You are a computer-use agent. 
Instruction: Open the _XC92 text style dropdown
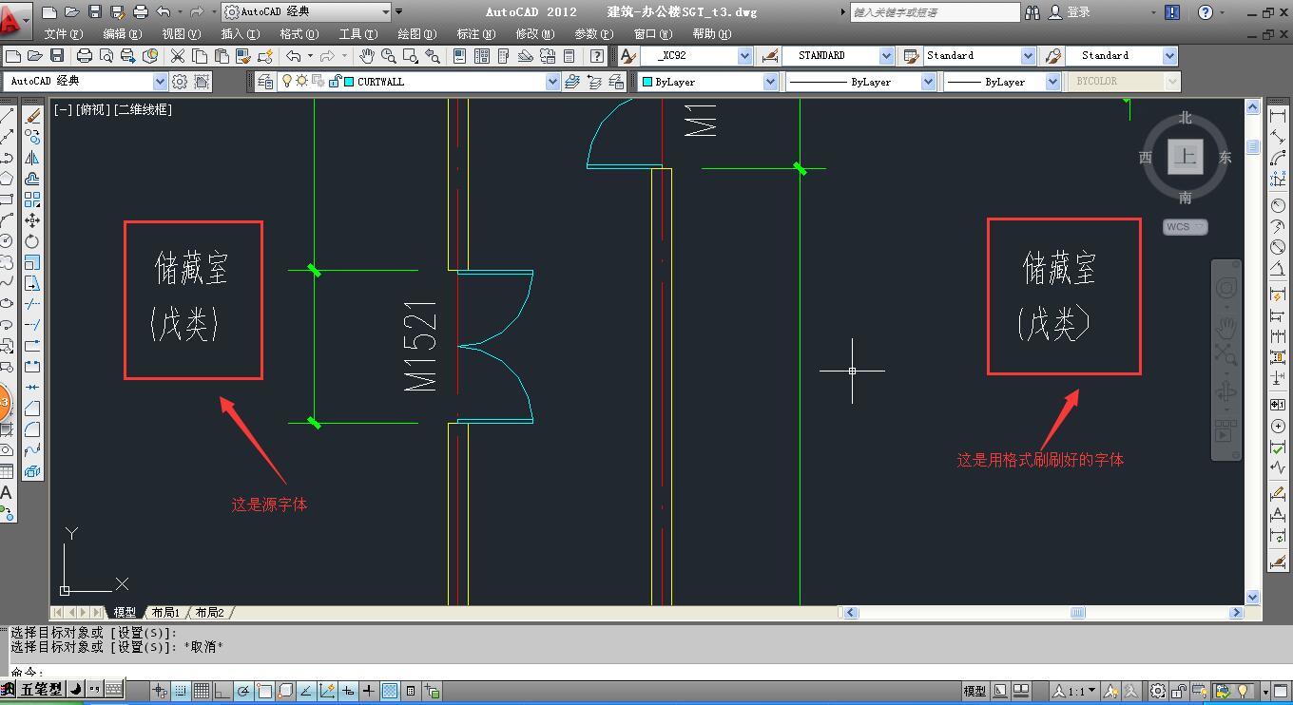coord(745,56)
